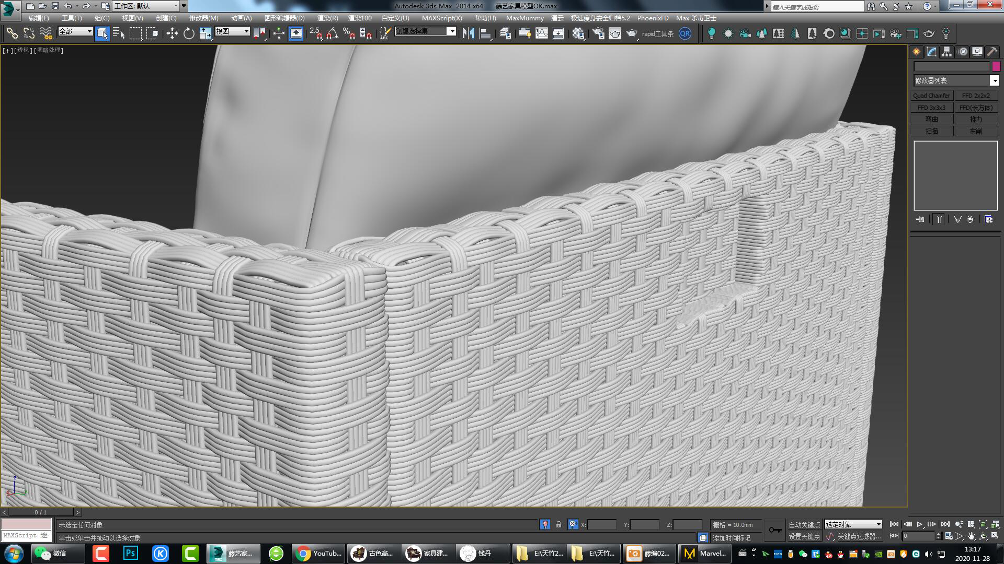Click the Mirror tool icon
This screenshot has height=564, width=1004.
point(468,33)
